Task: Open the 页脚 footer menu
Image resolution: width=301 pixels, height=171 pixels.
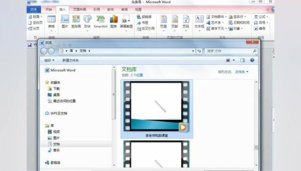Action: (174, 23)
